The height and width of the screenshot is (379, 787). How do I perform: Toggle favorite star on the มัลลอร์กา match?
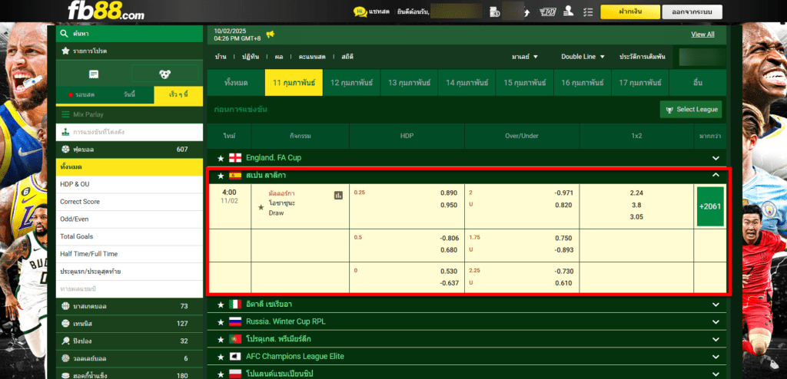point(261,207)
